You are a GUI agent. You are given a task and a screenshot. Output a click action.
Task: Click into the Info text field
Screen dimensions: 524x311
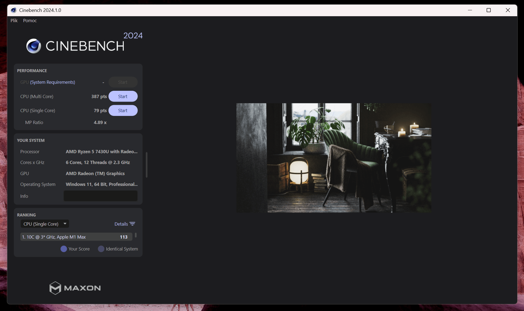click(x=100, y=196)
